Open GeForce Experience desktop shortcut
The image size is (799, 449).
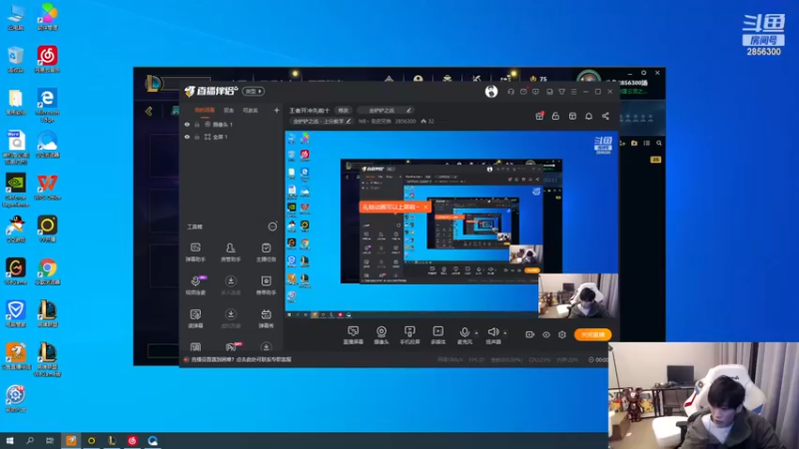16,190
